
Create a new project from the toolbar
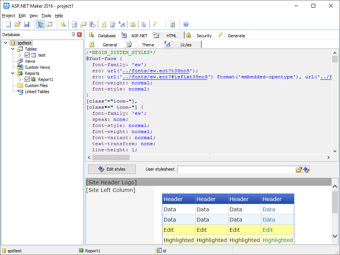(8, 24)
